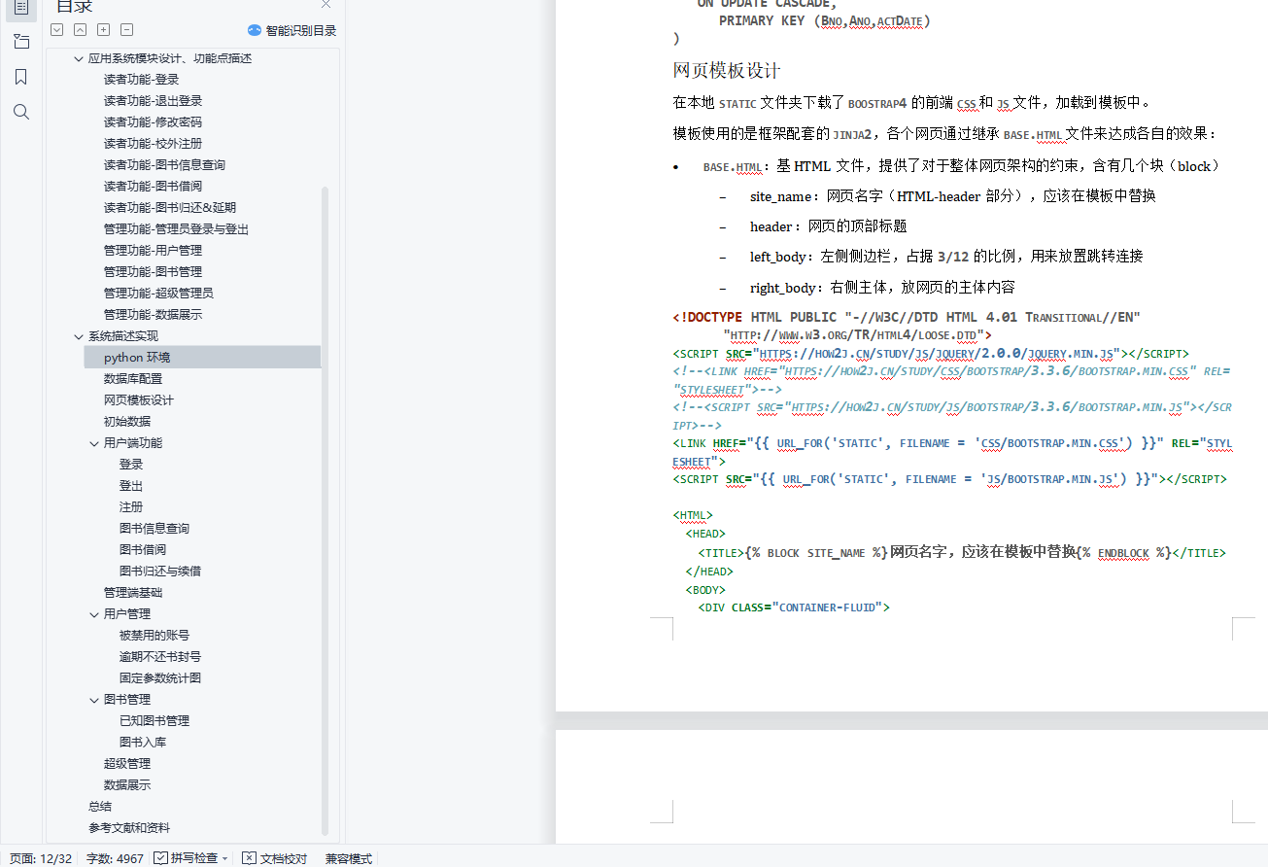Image resolution: width=1268 pixels, height=867 pixels.
Task: Open the bookmarks sidebar icon
Action: (x=20, y=77)
